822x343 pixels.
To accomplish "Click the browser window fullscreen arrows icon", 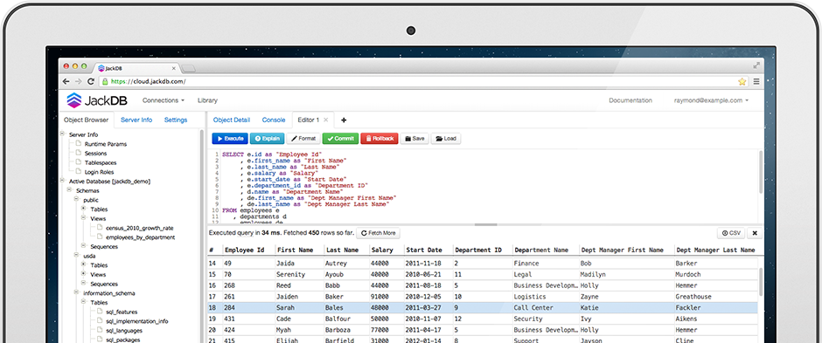I will point(756,65).
